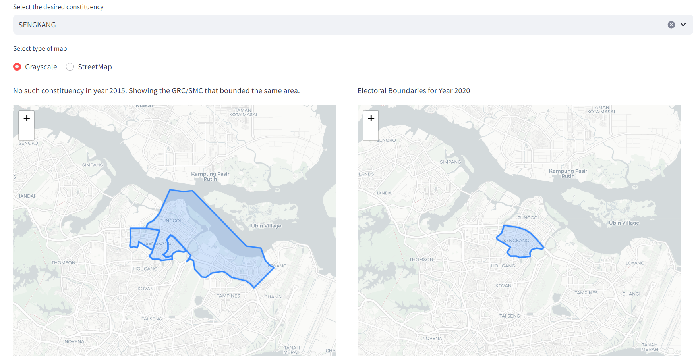The width and height of the screenshot is (696, 356).
Task: Click Kampung Pasir Putih on the right map
Action: point(568,173)
